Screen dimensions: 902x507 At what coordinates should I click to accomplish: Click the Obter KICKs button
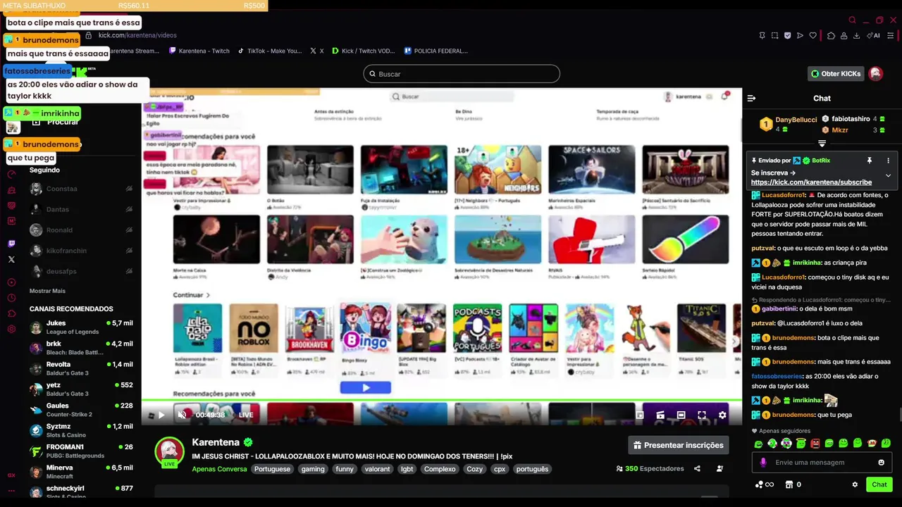point(836,73)
